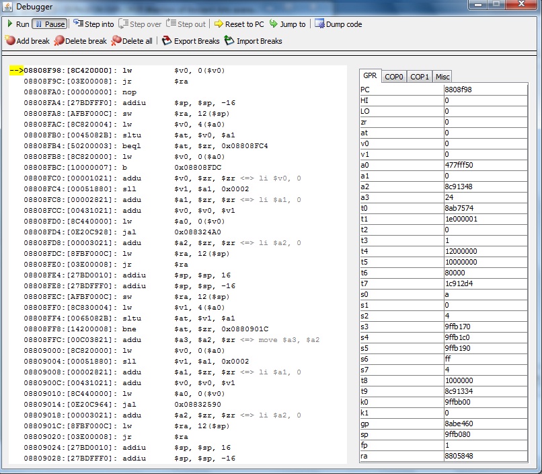
Task: Click the Dump code icon
Action: tap(319, 24)
